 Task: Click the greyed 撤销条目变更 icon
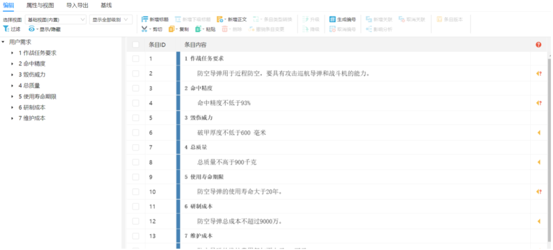251,29
